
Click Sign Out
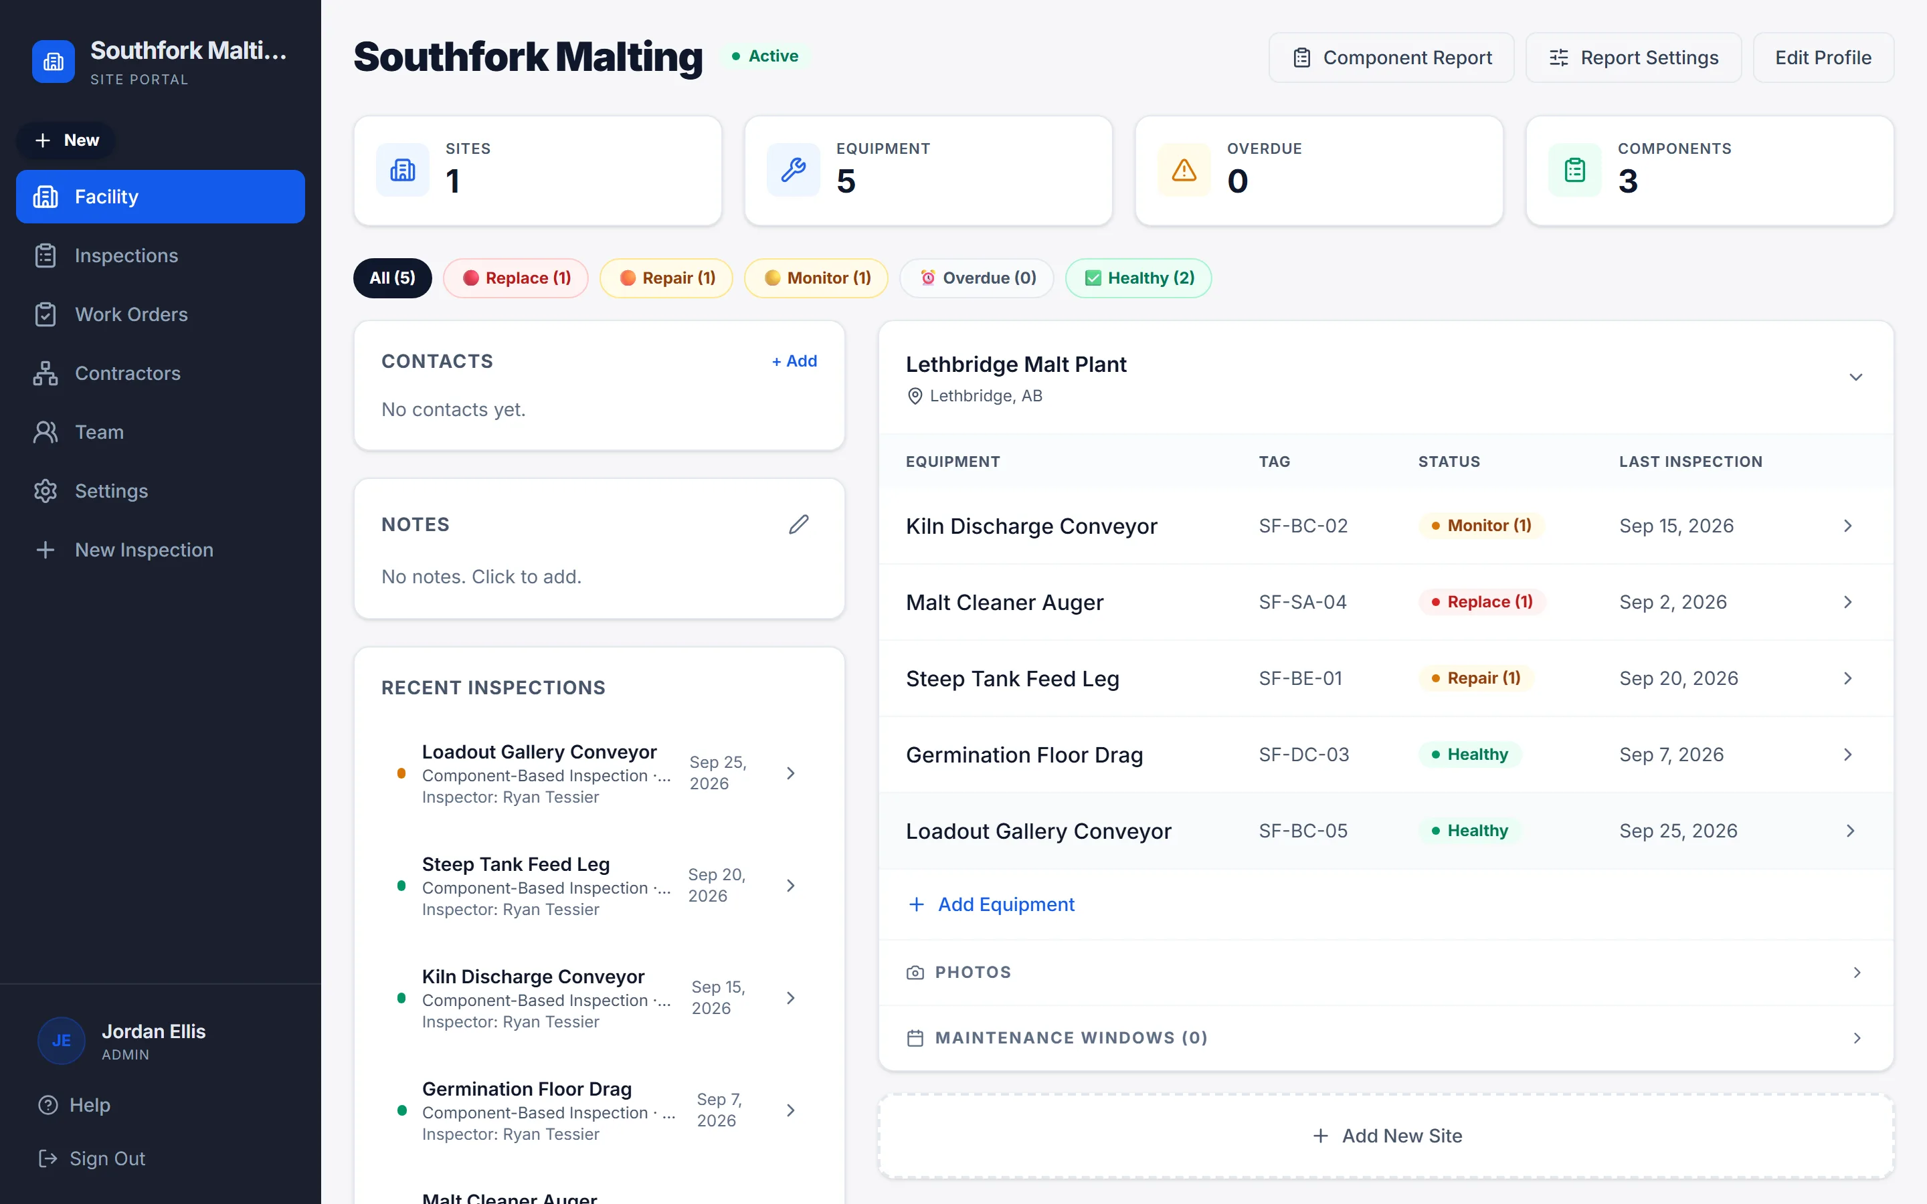92,1159
